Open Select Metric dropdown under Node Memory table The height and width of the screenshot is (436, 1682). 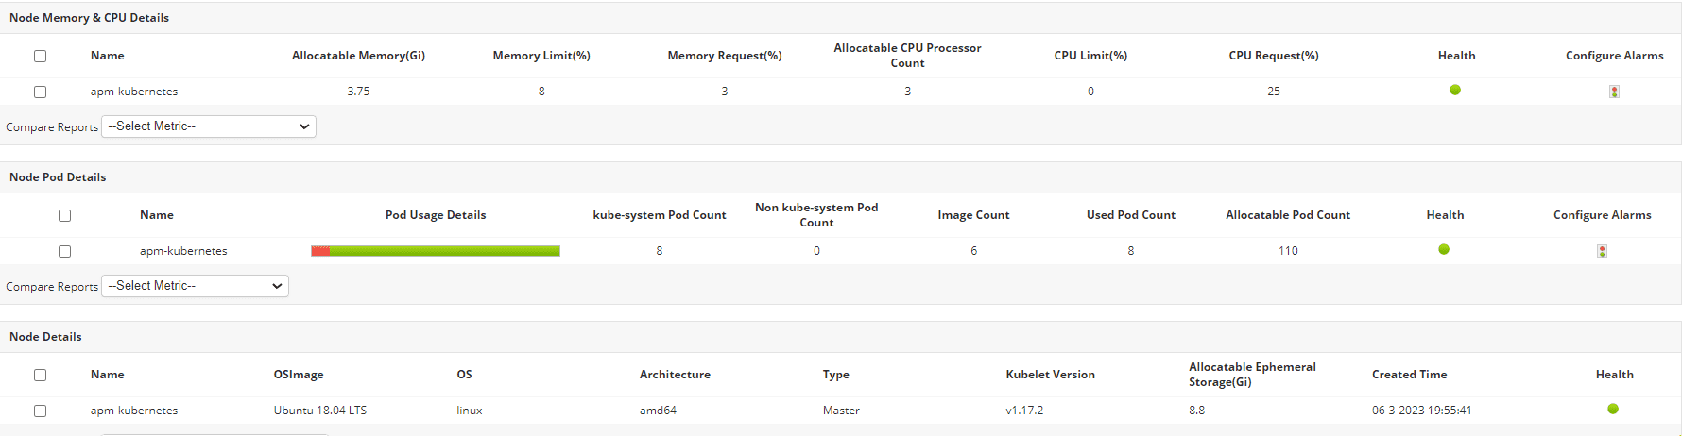(209, 126)
